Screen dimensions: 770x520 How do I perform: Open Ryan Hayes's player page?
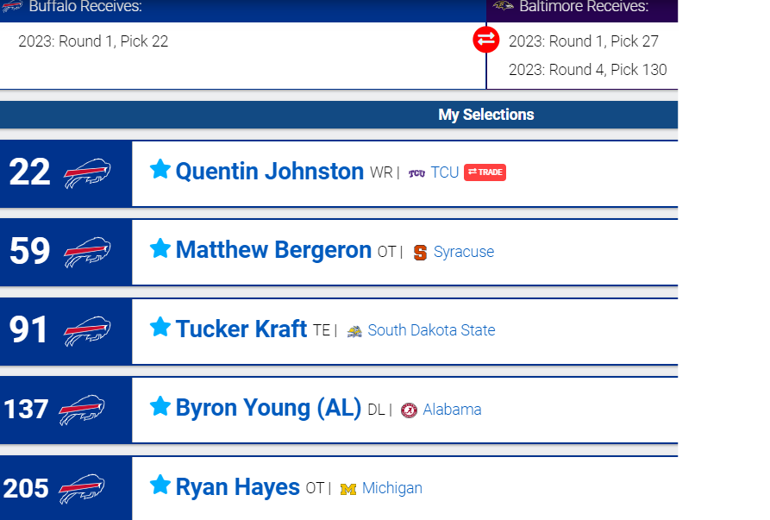click(x=238, y=487)
